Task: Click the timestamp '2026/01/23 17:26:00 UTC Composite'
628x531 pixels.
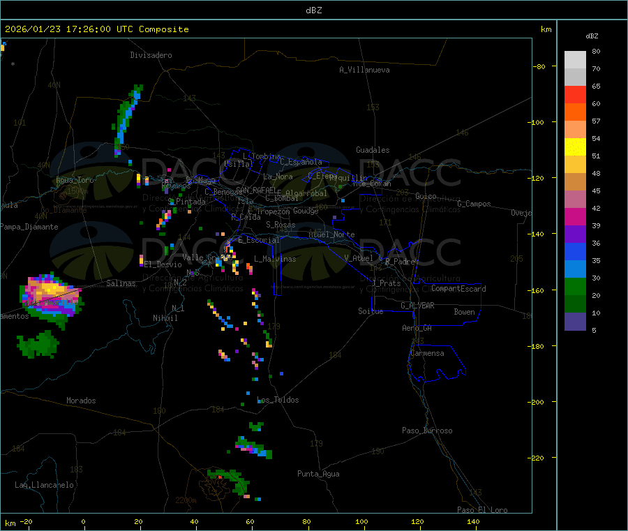Action: (x=96, y=29)
